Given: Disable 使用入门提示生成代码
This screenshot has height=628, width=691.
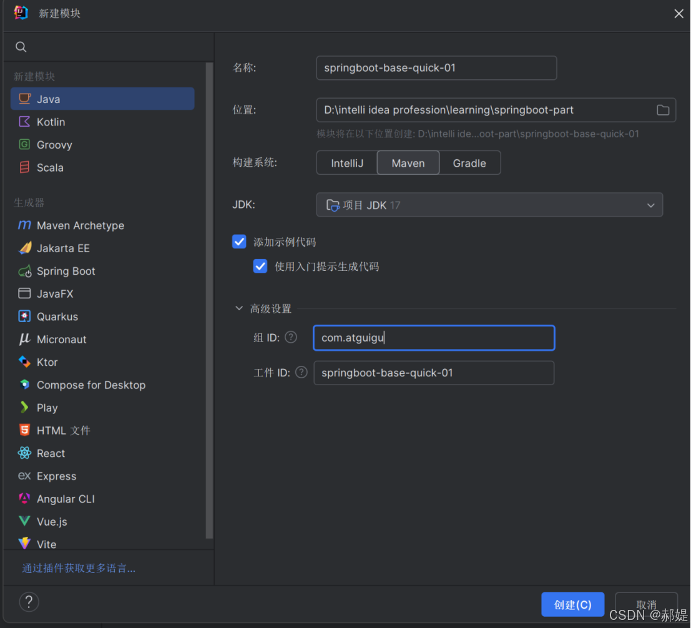Looking at the screenshot, I should coord(260,266).
